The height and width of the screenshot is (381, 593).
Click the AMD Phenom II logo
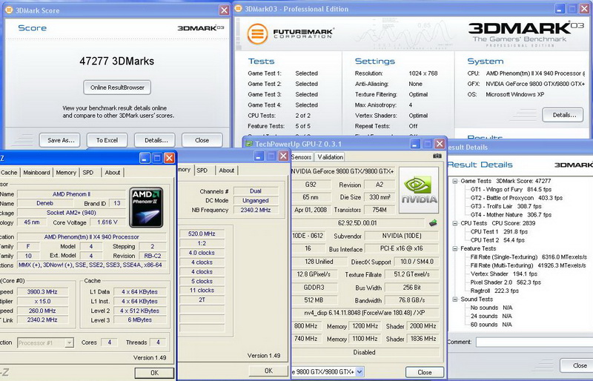[146, 207]
